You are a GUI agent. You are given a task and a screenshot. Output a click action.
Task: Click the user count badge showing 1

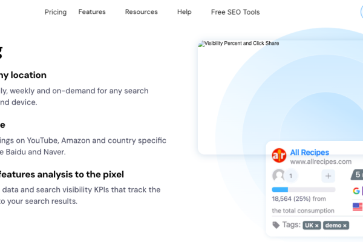pos(291,176)
